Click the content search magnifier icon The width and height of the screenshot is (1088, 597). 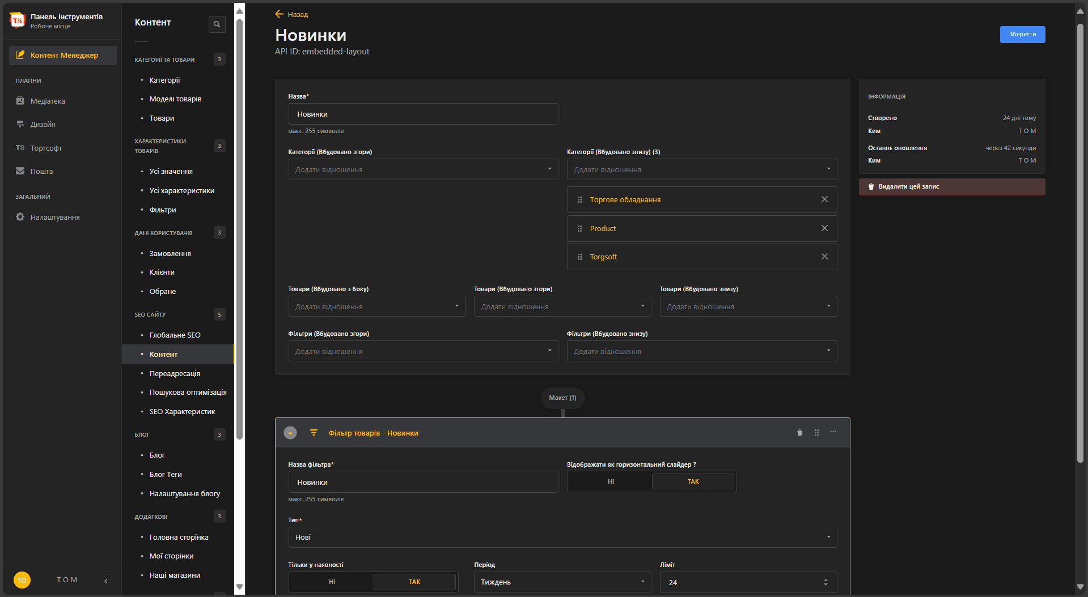217,24
